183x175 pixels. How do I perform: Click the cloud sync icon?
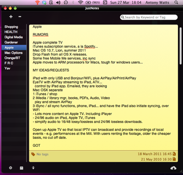point(173,168)
